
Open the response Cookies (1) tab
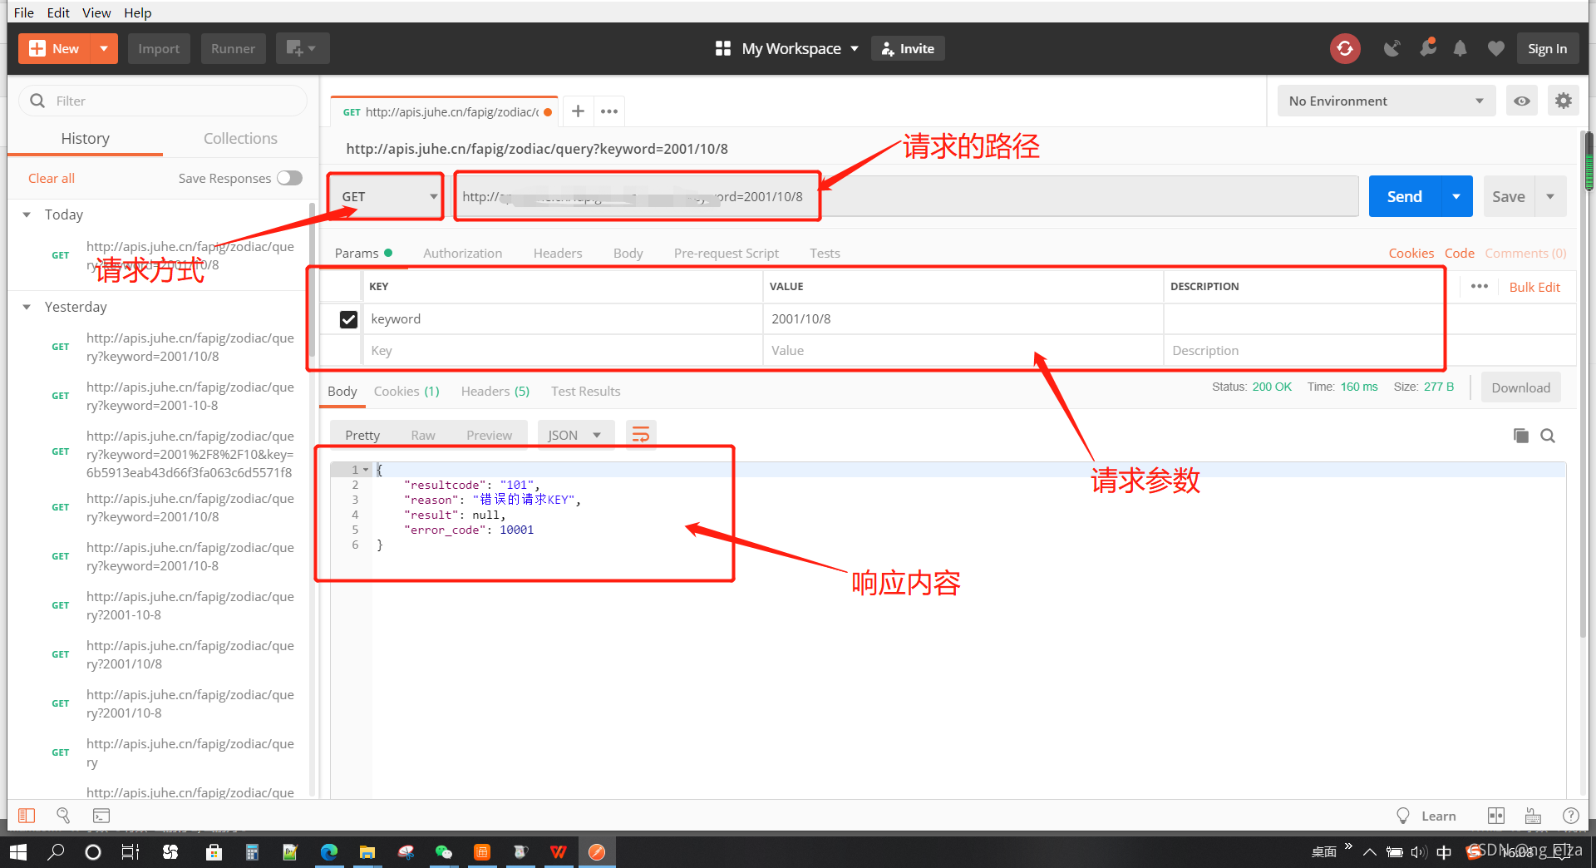[x=406, y=391]
